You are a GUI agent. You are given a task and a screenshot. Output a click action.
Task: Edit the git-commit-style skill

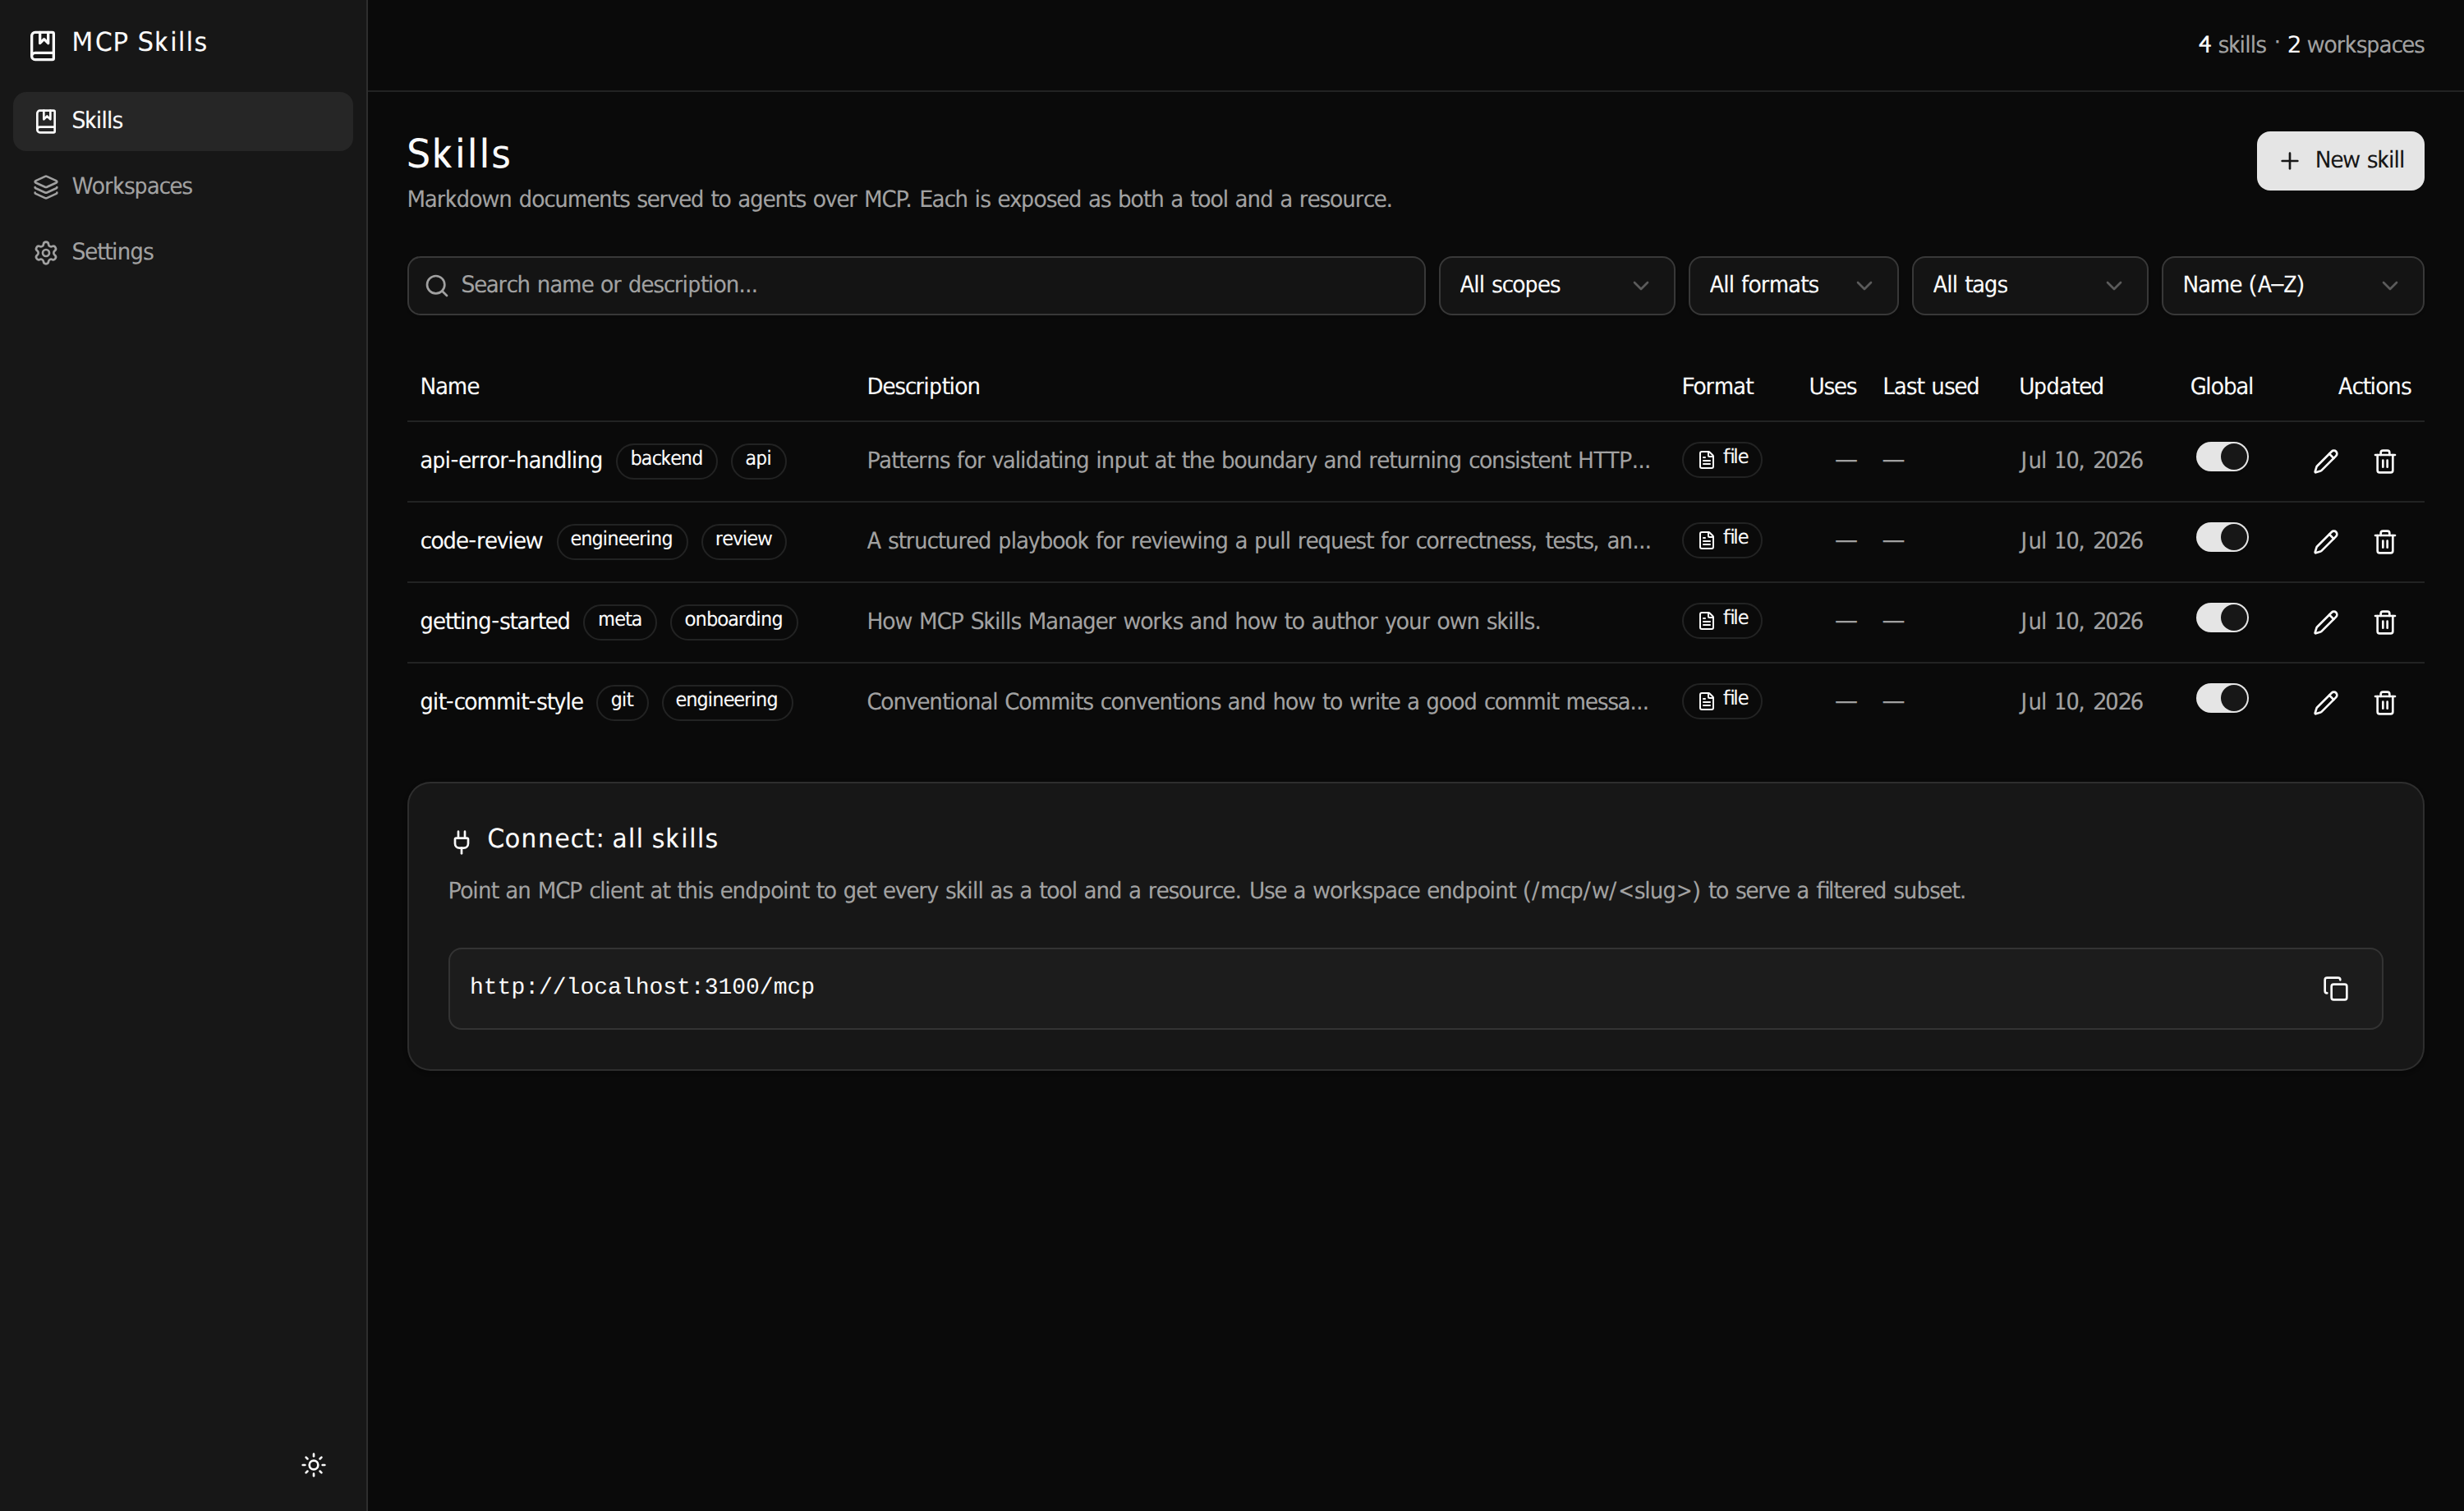(x=2325, y=703)
